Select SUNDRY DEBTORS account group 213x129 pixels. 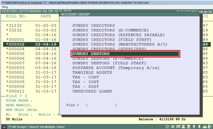pos(125,54)
